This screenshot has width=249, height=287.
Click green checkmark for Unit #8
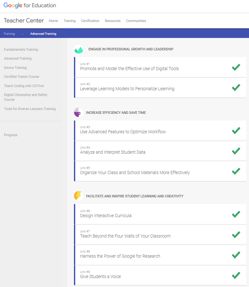[236, 255]
